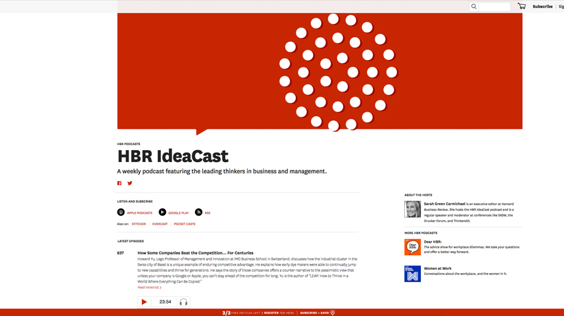Click the Google Play round icon
Screen dimensions: 564x316
[x=163, y=213]
